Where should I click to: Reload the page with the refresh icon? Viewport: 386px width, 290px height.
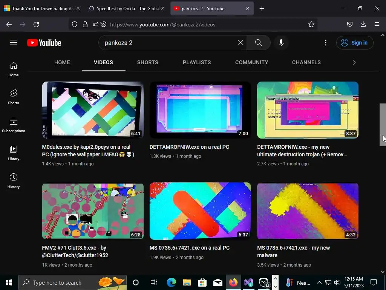[x=36, y=25]
